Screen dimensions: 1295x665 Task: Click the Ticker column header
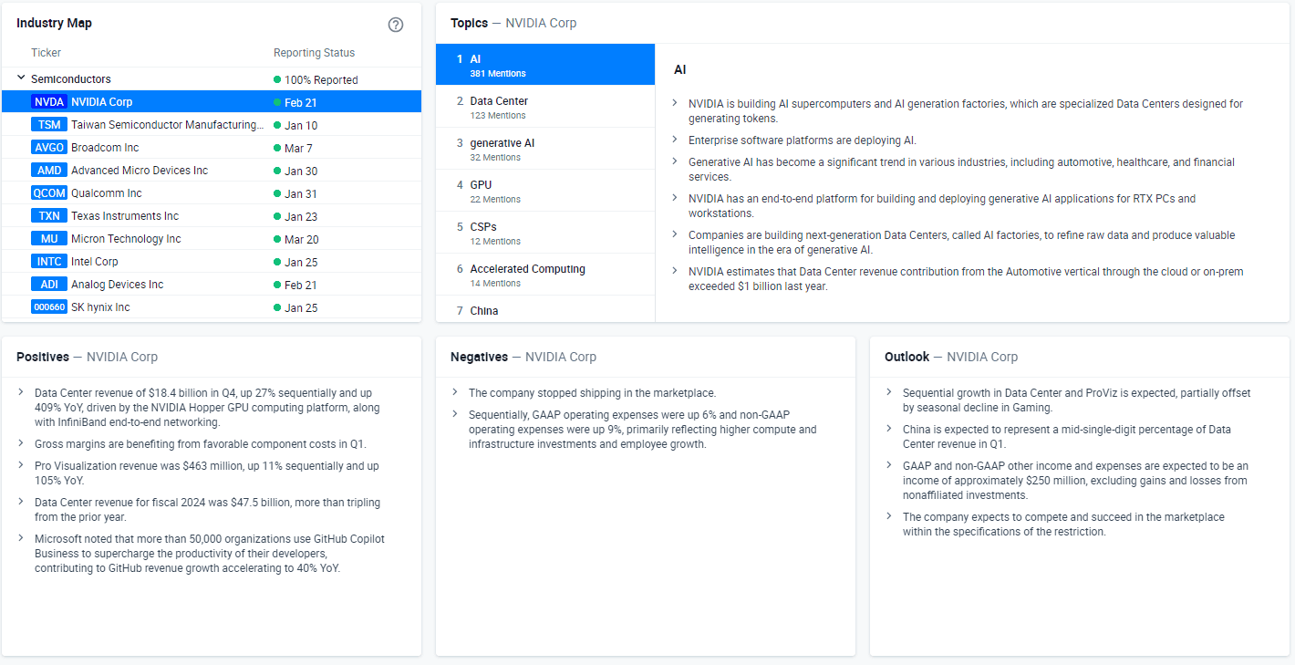coord(46,53)
